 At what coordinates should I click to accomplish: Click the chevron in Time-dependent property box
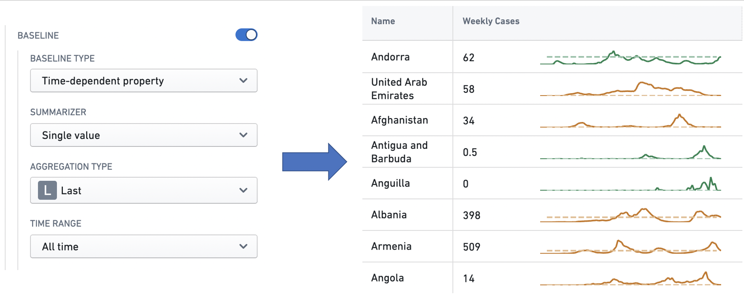243,80
